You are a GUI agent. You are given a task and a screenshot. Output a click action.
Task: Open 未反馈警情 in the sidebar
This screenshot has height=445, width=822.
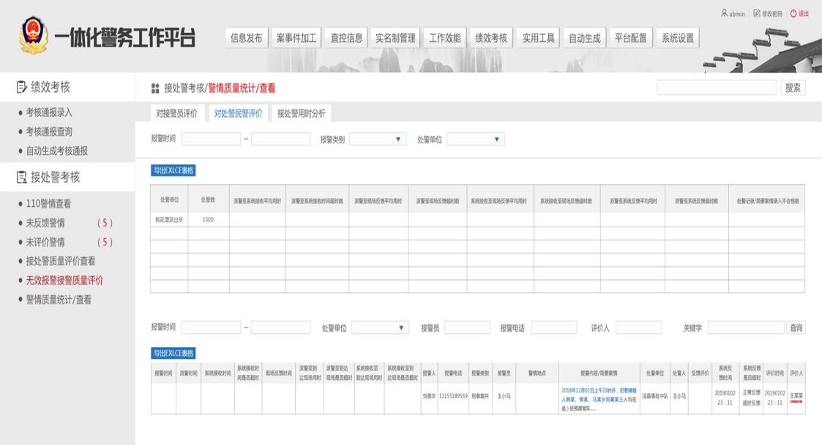(x=45, y=223)
